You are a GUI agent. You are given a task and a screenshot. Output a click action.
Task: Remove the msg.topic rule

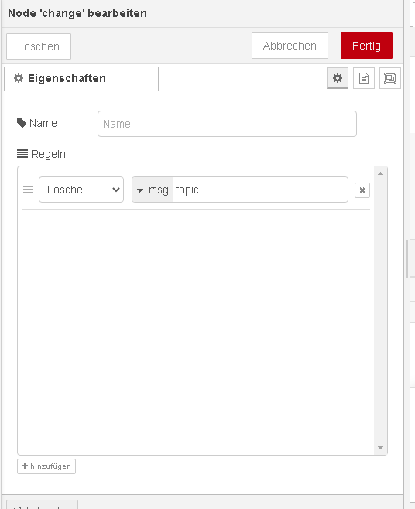pyautogui.click(x=362, y=190)
